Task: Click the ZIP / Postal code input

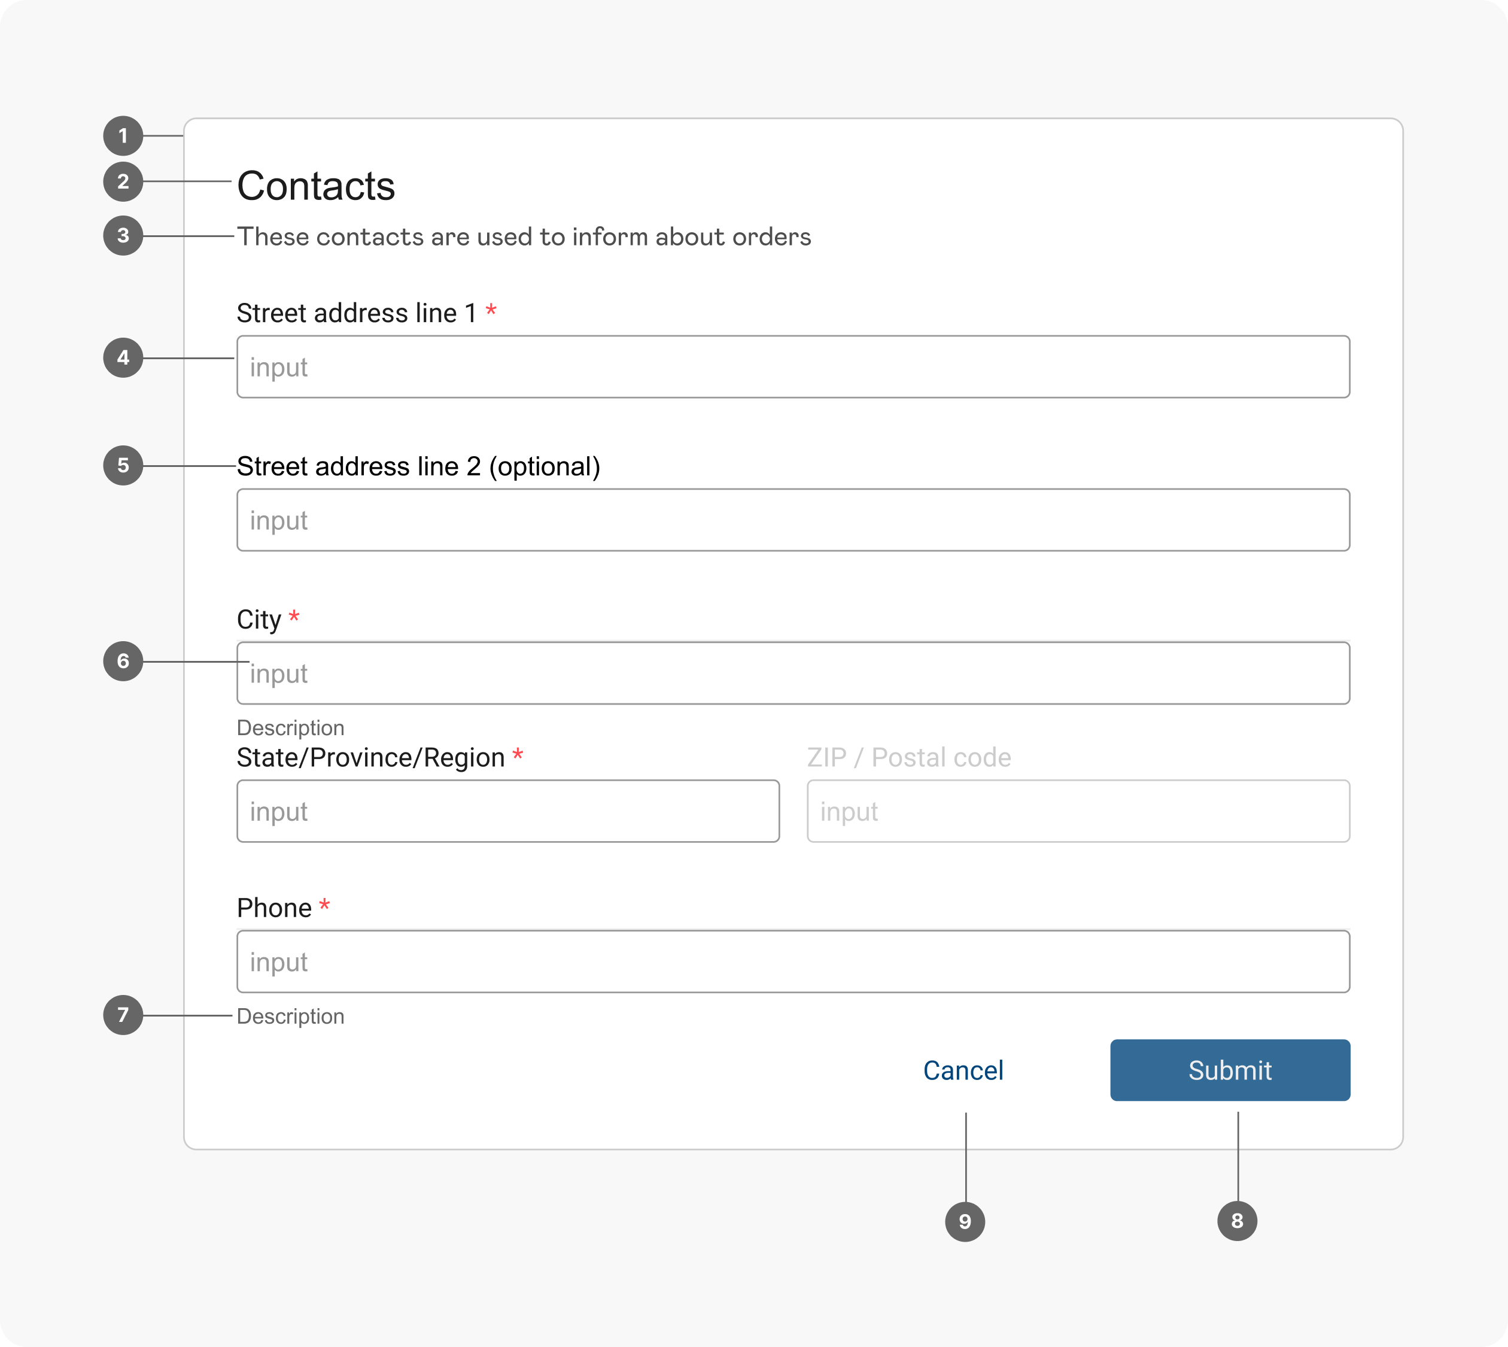Action: click(1078, 812)
